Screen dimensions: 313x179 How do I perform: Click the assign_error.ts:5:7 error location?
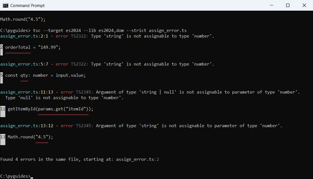(24, 64)
